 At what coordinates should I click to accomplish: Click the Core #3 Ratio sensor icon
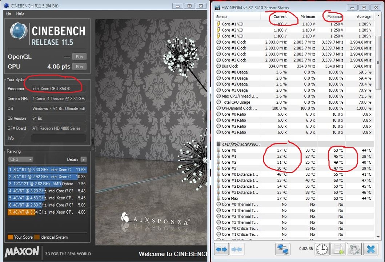coord(218,132)
